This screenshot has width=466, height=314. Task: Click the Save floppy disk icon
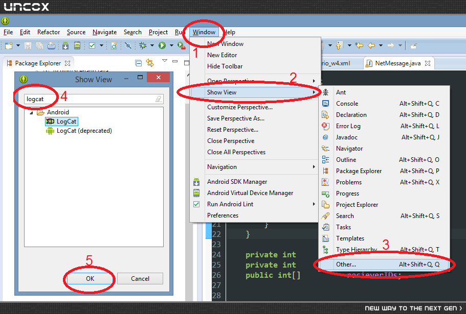pos(28,45)
